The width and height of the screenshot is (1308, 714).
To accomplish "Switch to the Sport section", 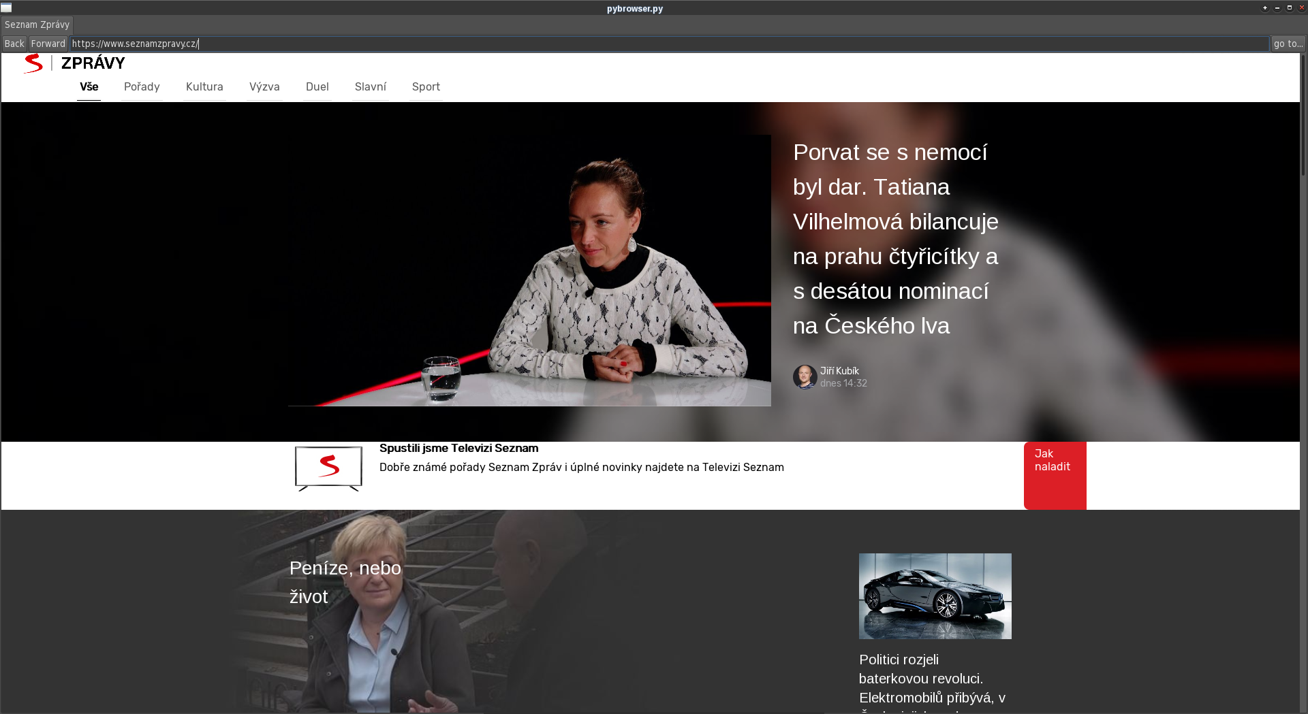I will pyautogui.click(x=426, y=87).
